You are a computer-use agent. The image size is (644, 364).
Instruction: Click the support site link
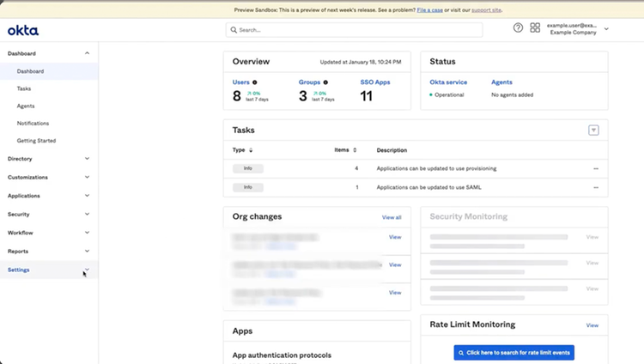(x=486, y=9)
